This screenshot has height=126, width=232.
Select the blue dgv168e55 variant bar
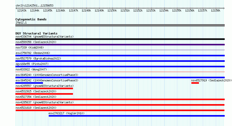pyautogui.click(x=120, y=67)
